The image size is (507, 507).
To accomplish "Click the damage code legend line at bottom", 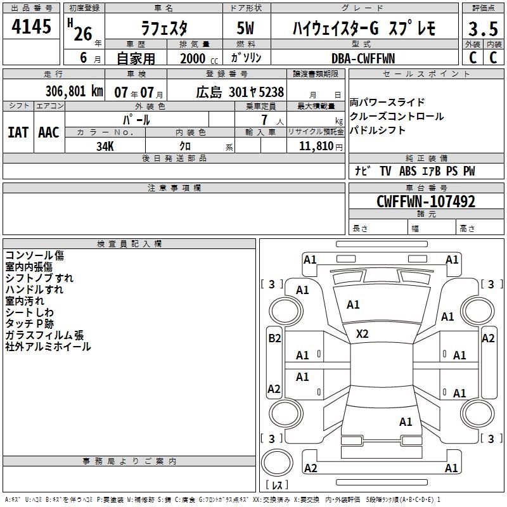I will (x=222, y=499).
